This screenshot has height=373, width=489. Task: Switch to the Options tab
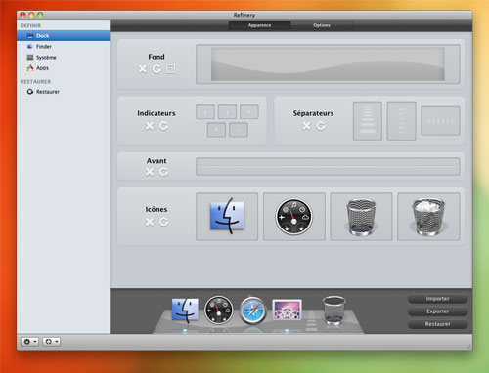click(322, 25)
